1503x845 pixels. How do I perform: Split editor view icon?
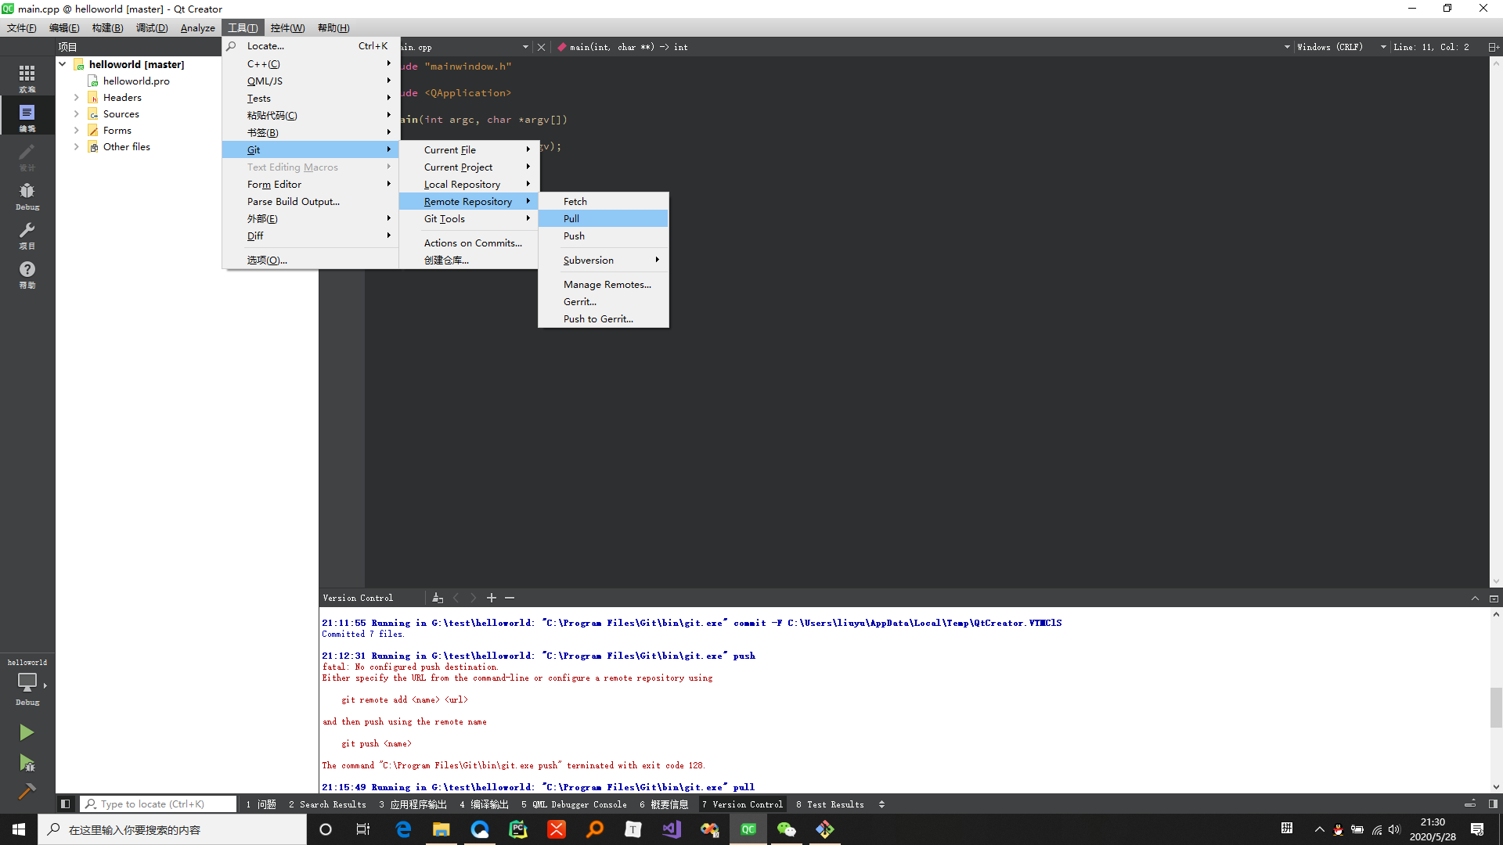coord(1494,47)
